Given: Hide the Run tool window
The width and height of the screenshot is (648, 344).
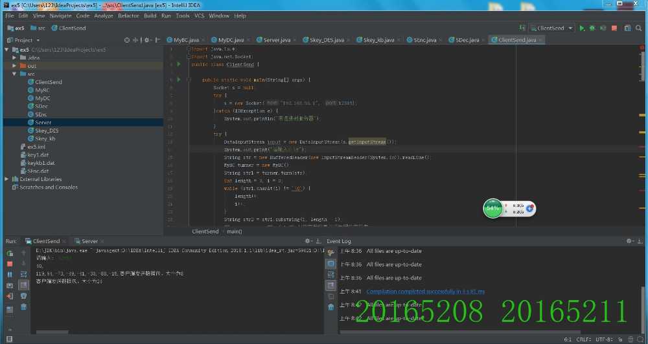Looking at the screenshot, I should click(x=319, y=241).
